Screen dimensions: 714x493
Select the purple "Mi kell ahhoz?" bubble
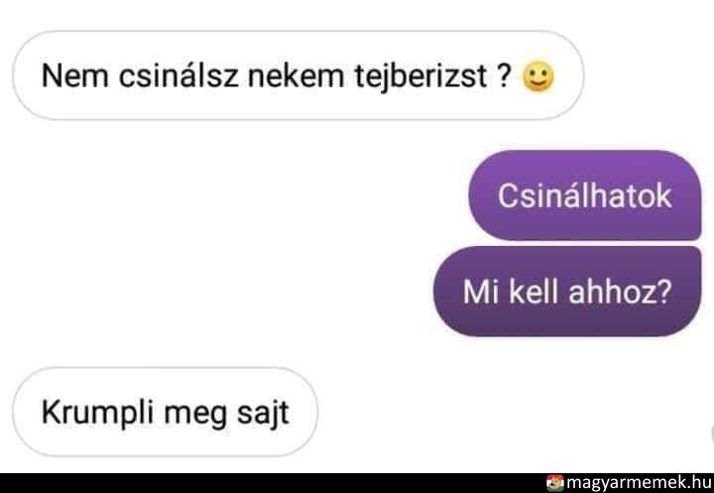click(x=567, y=292)
